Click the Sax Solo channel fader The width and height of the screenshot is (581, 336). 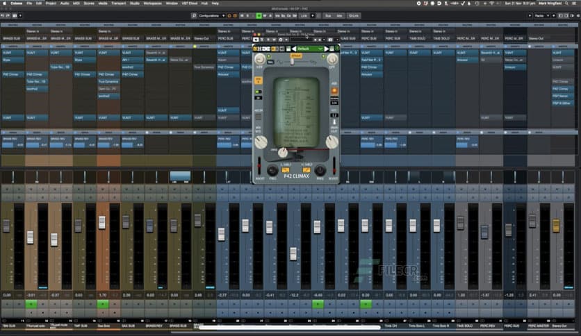click(x=102, y=222)
